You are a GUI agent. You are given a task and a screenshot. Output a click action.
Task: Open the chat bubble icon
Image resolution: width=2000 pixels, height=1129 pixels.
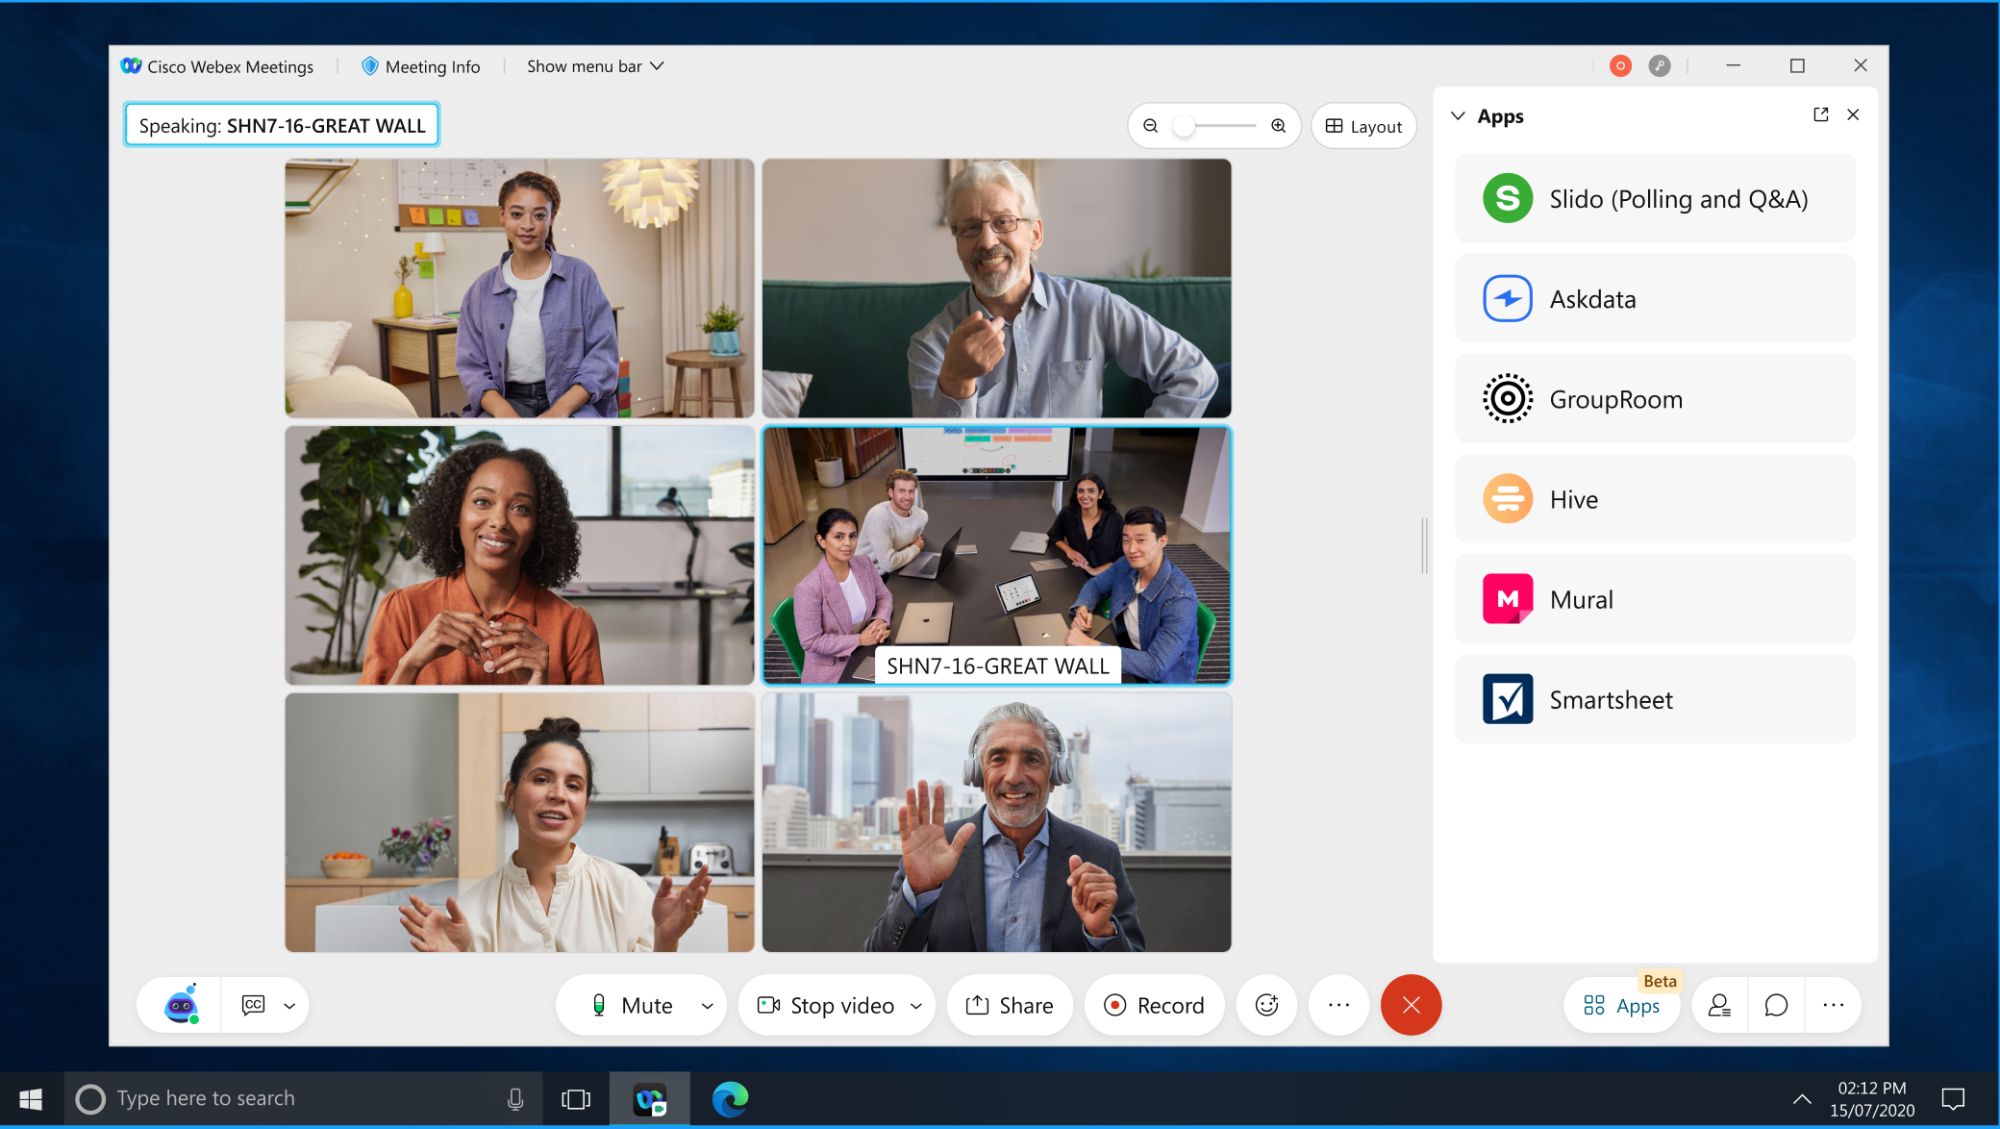coord(1776,1005)
